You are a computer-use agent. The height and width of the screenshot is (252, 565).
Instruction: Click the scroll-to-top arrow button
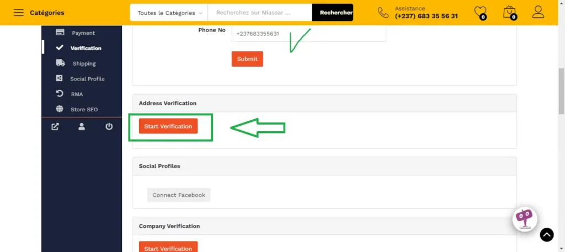(546, 235)
